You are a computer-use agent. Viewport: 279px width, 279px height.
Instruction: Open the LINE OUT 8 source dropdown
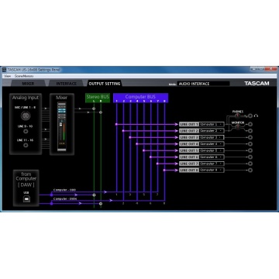(212, 170)
